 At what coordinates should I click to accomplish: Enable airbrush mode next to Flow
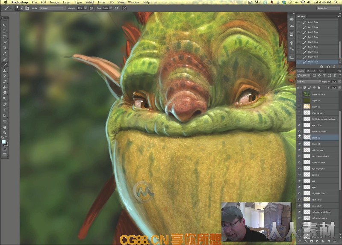click(x=117, y=8)
